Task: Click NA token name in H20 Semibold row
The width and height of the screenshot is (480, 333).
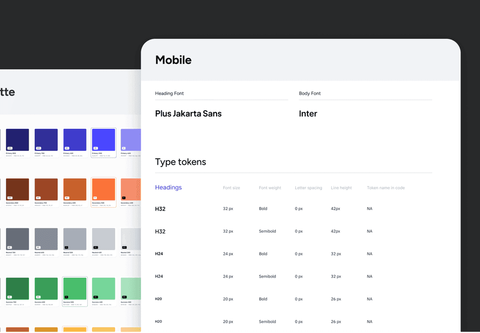Action: click(369, 322)
